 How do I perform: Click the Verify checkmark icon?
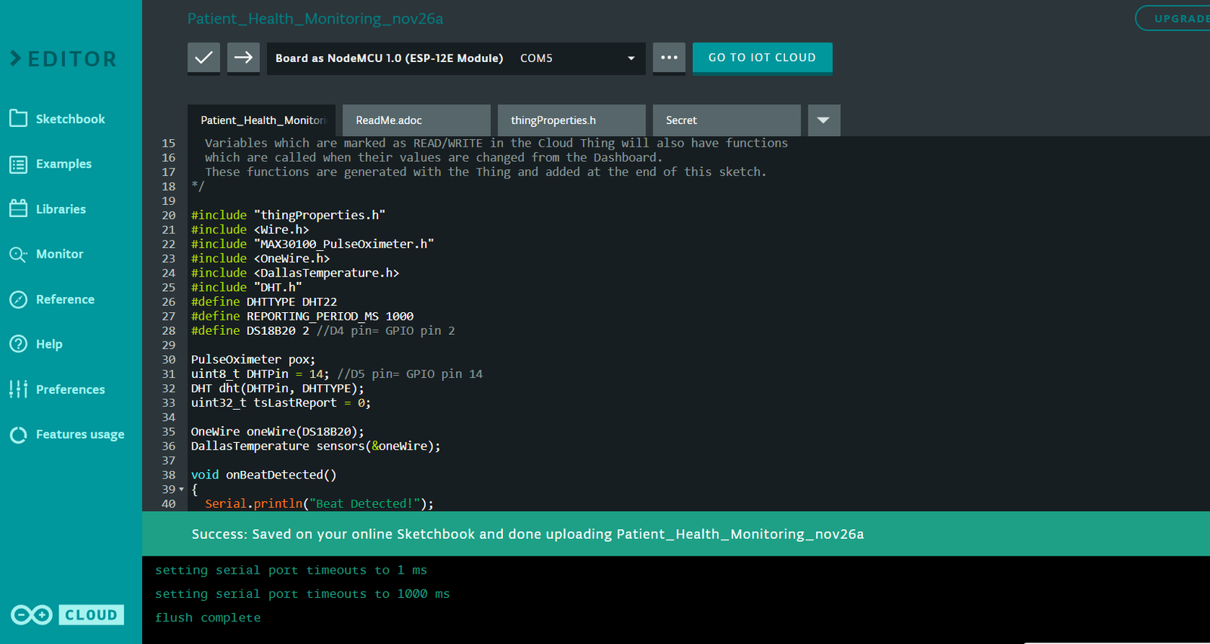tap(203, 57)
